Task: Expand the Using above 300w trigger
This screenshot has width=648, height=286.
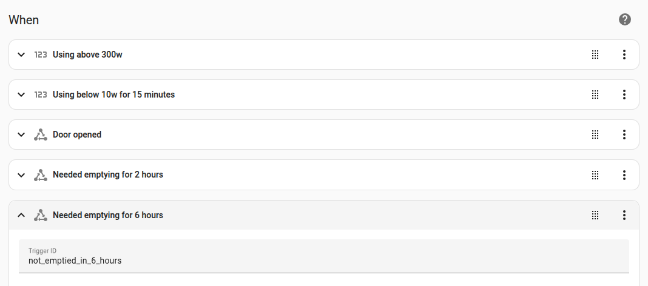Action: pos(21,55)
